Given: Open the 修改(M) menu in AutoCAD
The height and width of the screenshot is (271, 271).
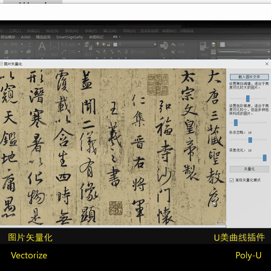Looking at the screenshot, I should (x=71, y=31).
